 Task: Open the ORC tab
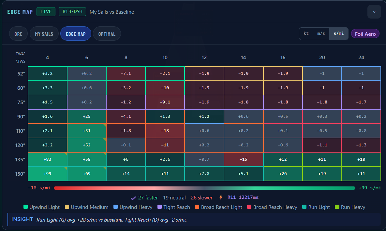tap(19, 34)
